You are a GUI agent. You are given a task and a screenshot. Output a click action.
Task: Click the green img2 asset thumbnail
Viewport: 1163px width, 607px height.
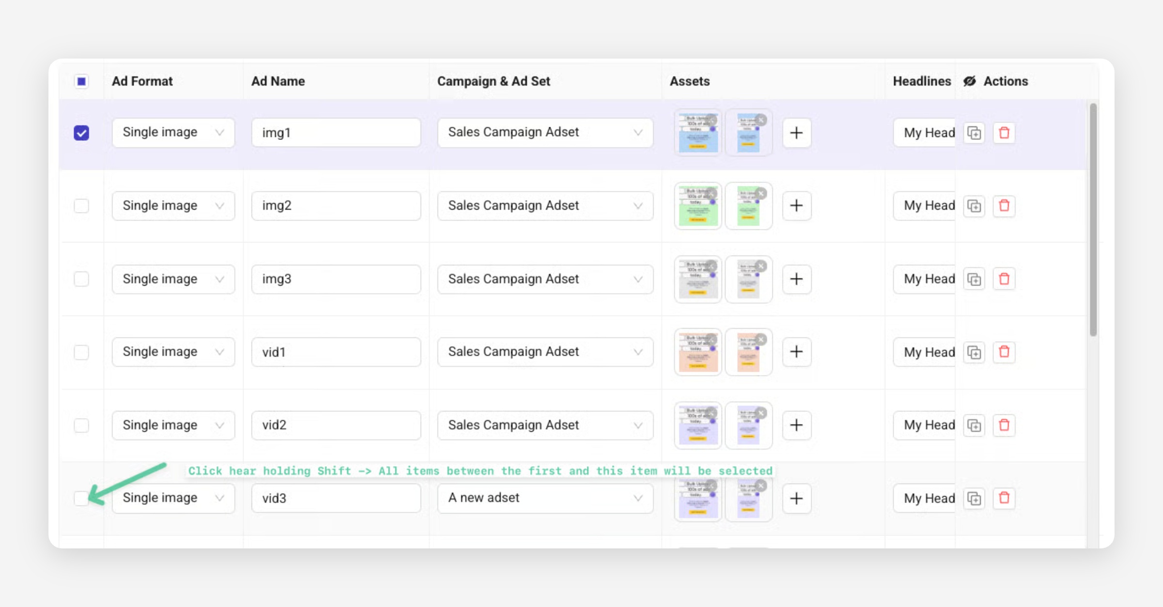pos(697,207)
